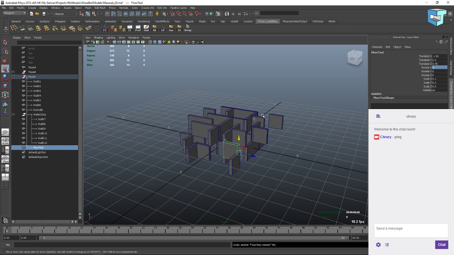Image resolution: width=454 pixels, height=255 pixels.
Task: Click the New Scene icon
Action: (31, 14)
